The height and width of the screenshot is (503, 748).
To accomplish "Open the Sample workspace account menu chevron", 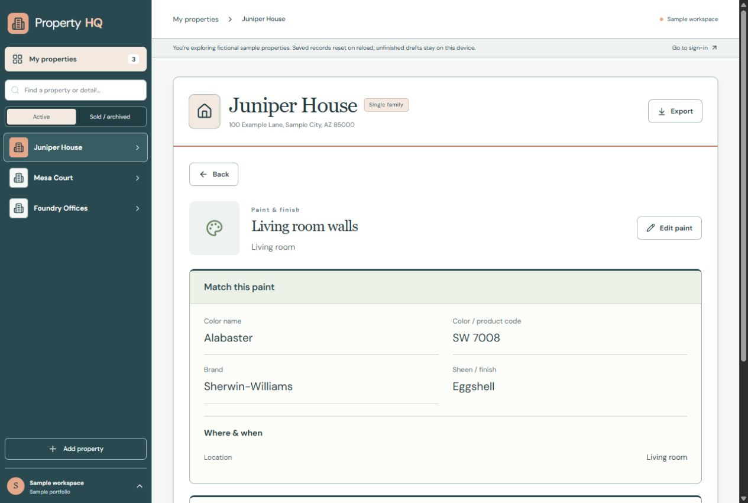I will (140, 486).
